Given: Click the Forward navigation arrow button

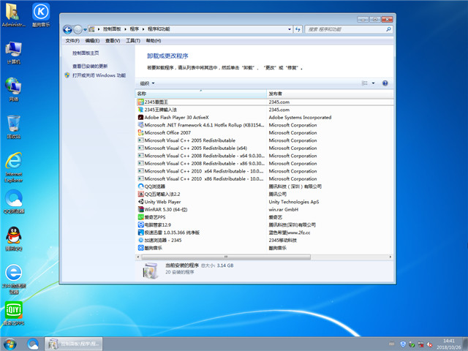Looking at the screenshot, I should [x=78, y=29].
